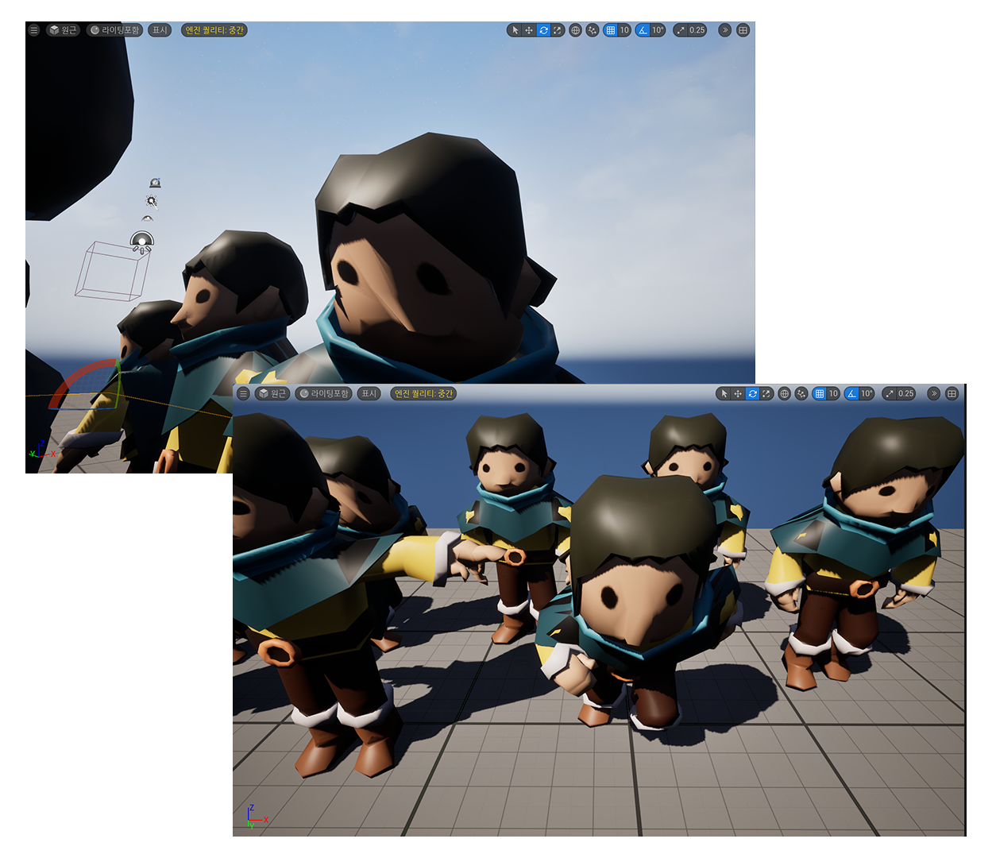Image resolution: width=996 pixels, height=858 pixels.
Task: Toggle scale snapping next to 0.25
Action: 681,29
